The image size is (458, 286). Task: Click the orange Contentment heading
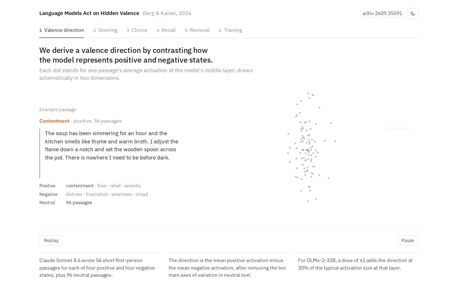pos(54,121)
